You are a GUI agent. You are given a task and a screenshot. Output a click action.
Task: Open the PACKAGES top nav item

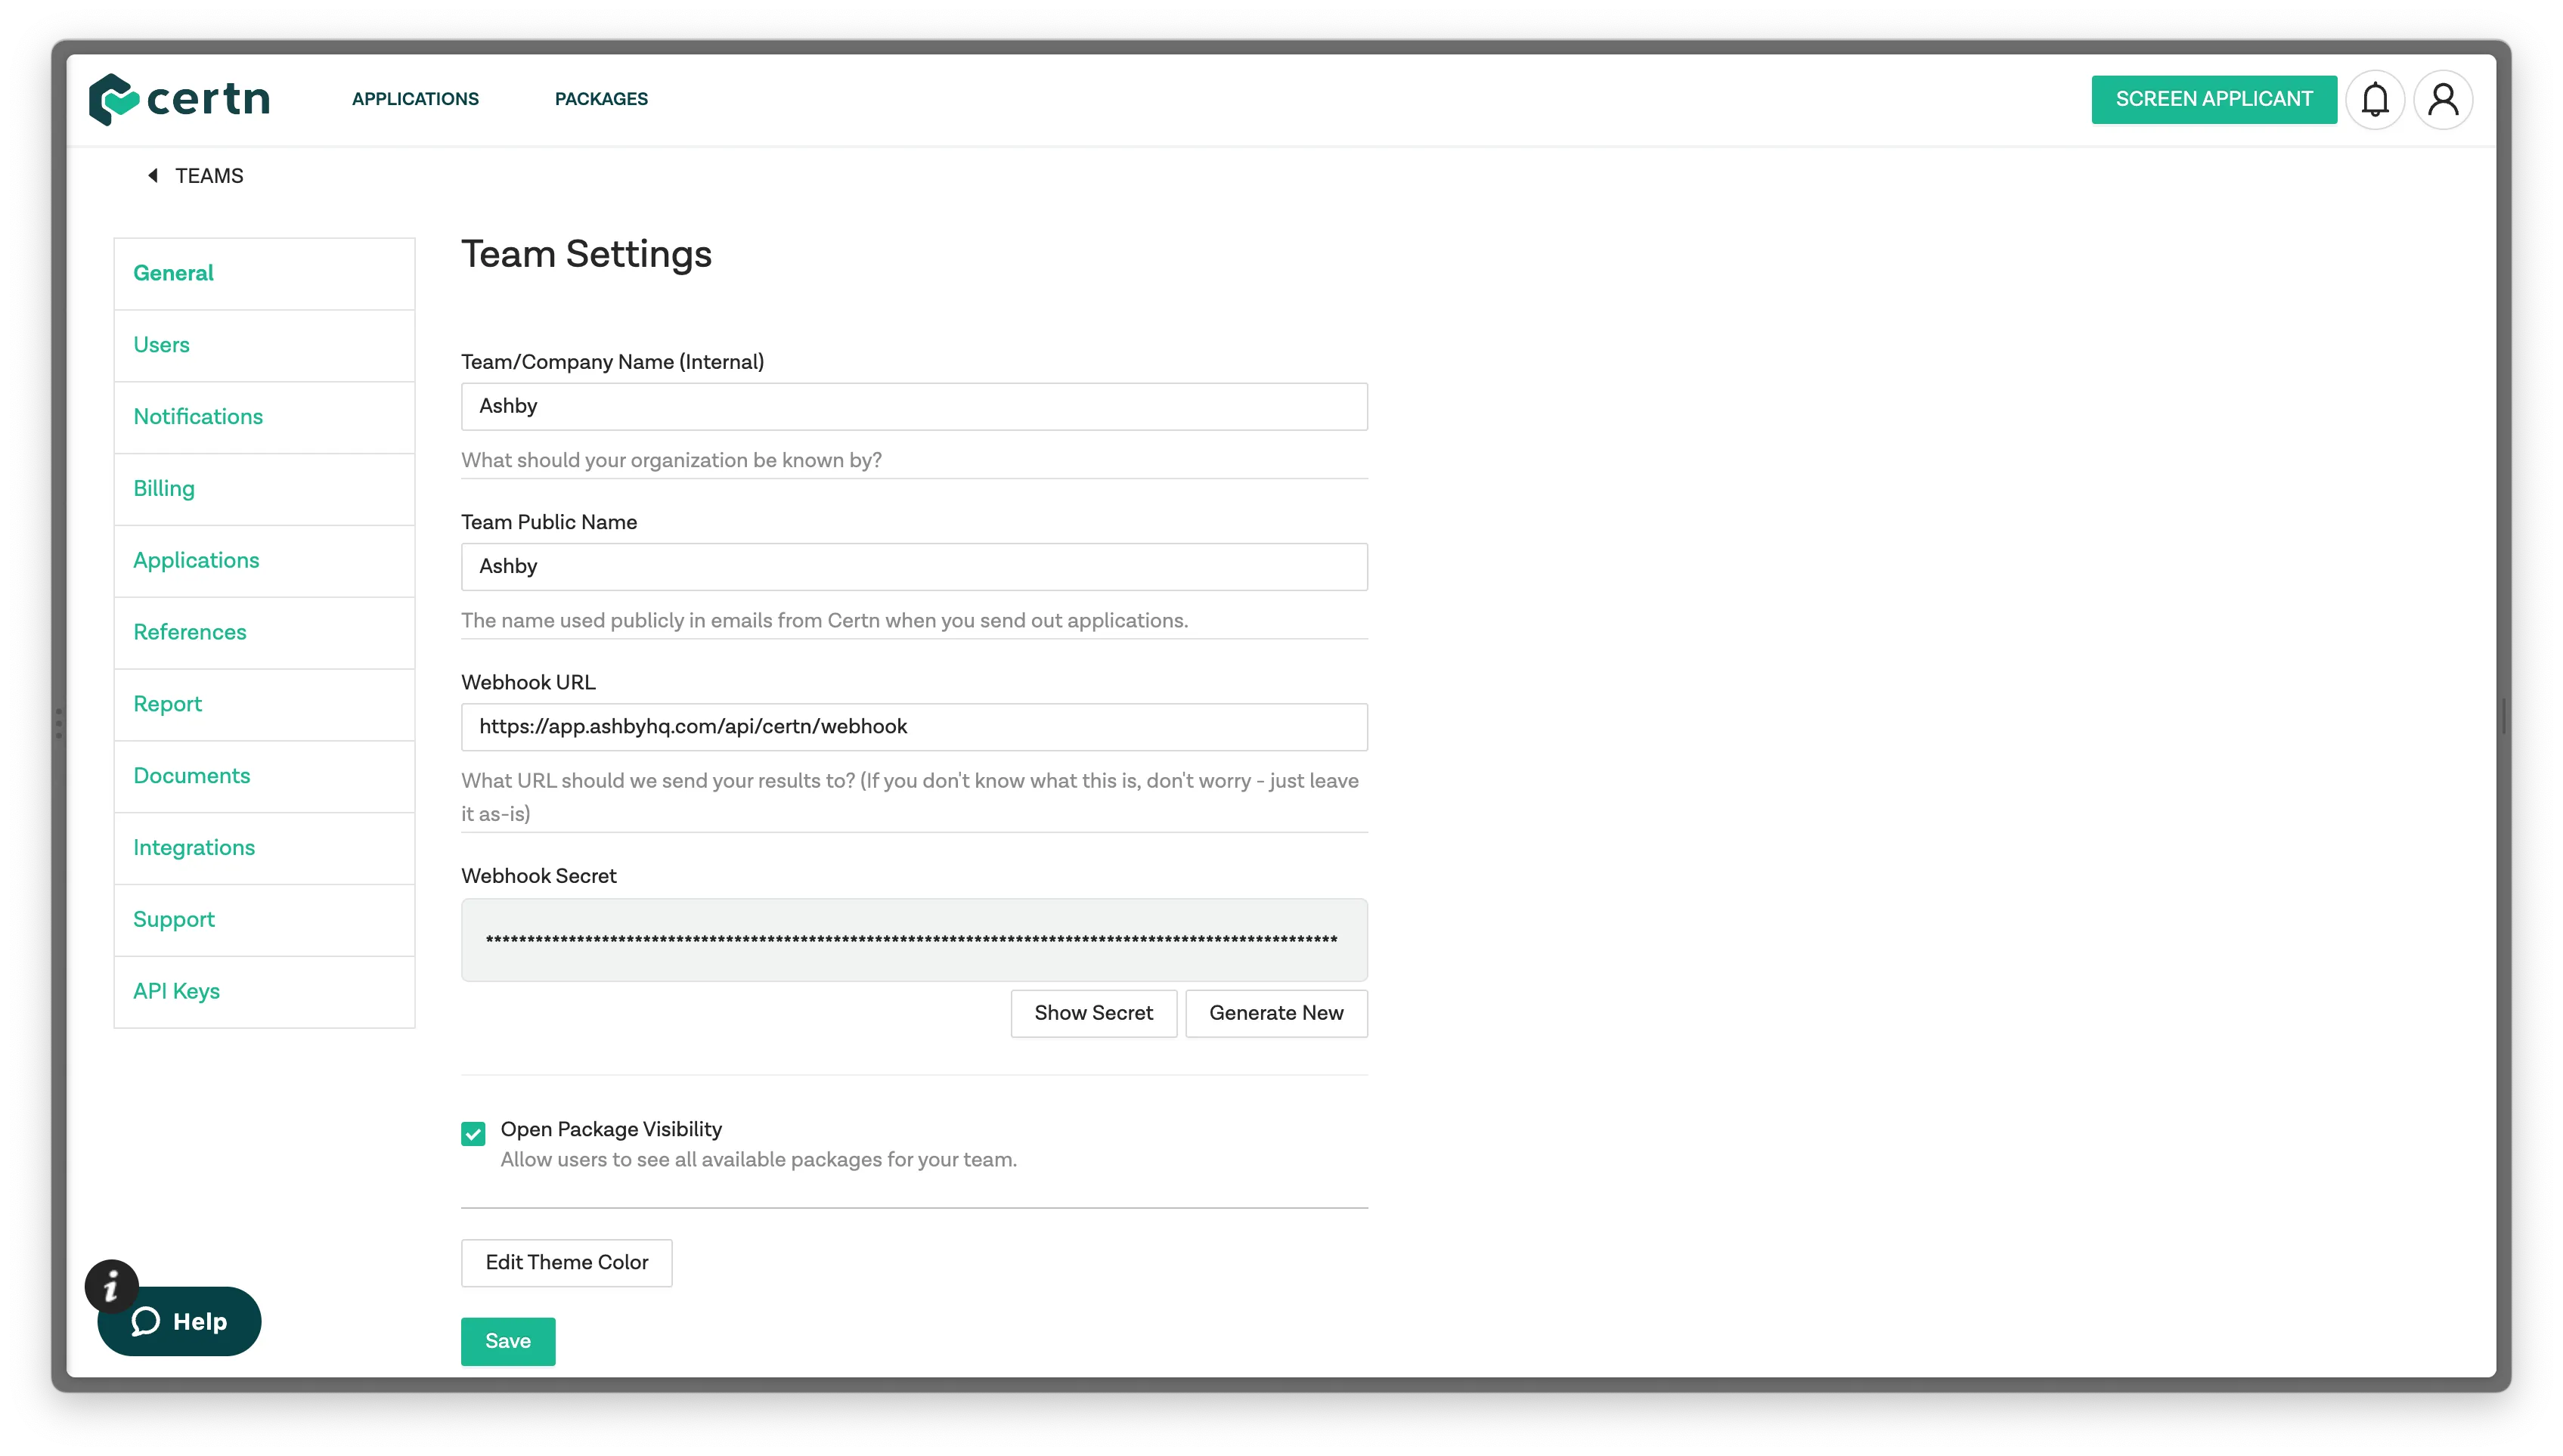point(601,99)
